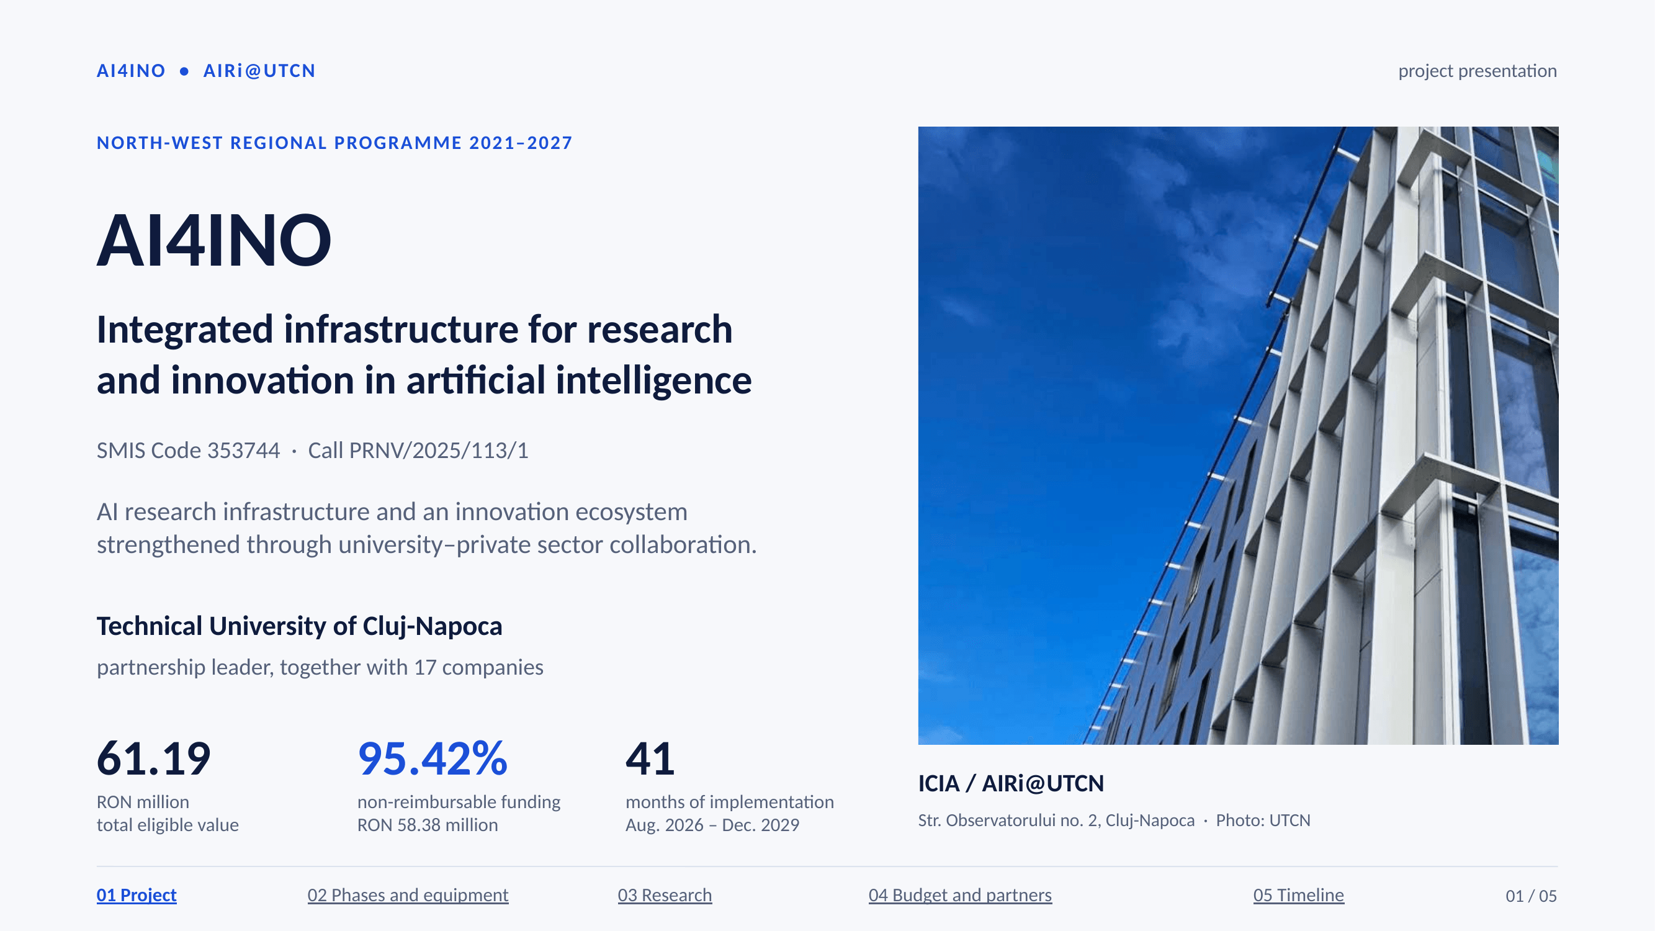Click the large AI4INO title
This screenshot has height=931, width=1655.
pos(214,240)
